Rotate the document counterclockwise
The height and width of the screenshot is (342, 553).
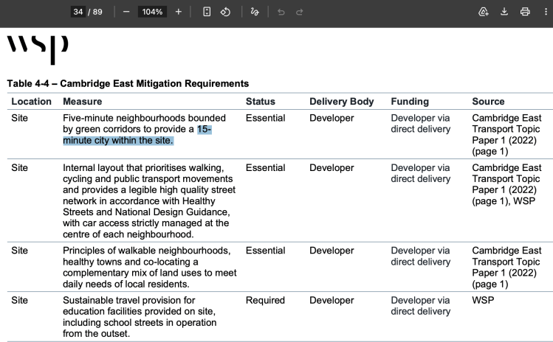[225, 12]
